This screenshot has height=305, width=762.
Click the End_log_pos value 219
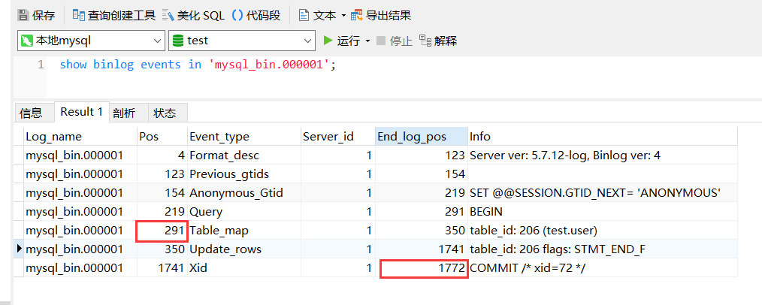422,193
